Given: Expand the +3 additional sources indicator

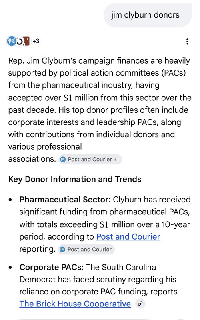Looking at the screenshot, I should (36, 41).
